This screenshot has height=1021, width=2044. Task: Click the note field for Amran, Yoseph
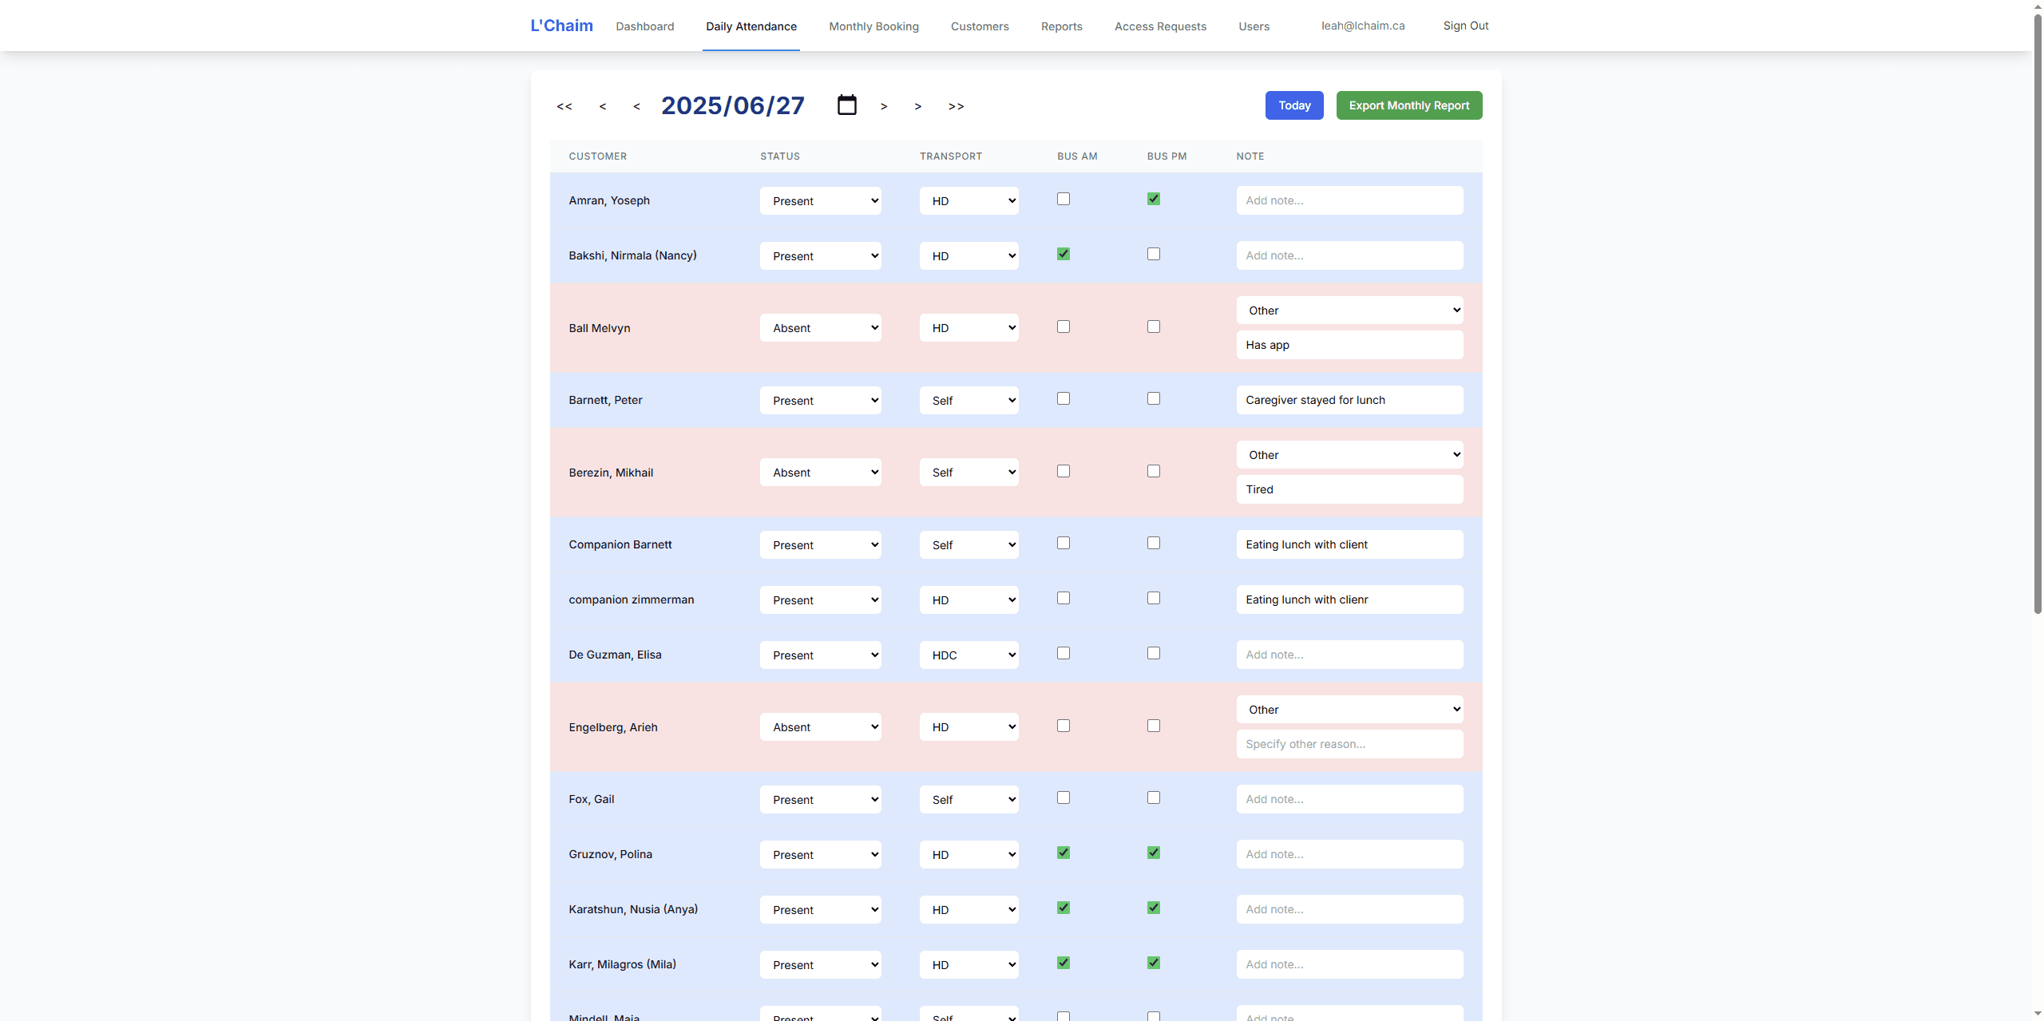point(1349,200)
